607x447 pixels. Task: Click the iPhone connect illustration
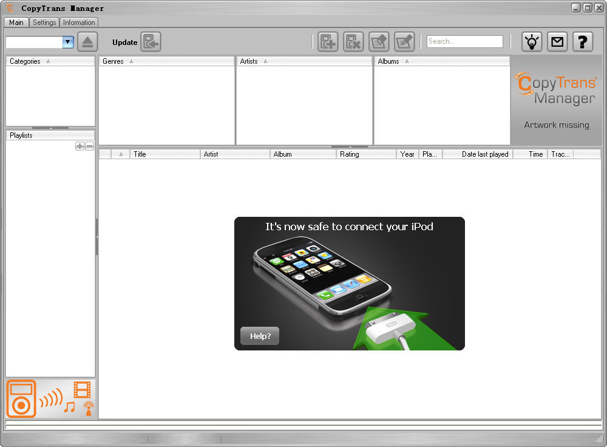coord(350,284)
